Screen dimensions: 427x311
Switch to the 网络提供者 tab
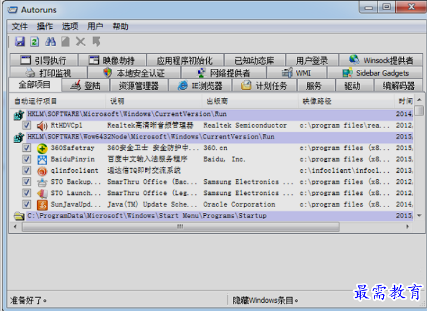click(223, 73)
